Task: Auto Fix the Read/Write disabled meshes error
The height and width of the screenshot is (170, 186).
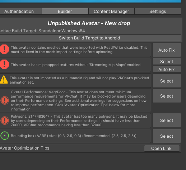Action: [167, 50]
